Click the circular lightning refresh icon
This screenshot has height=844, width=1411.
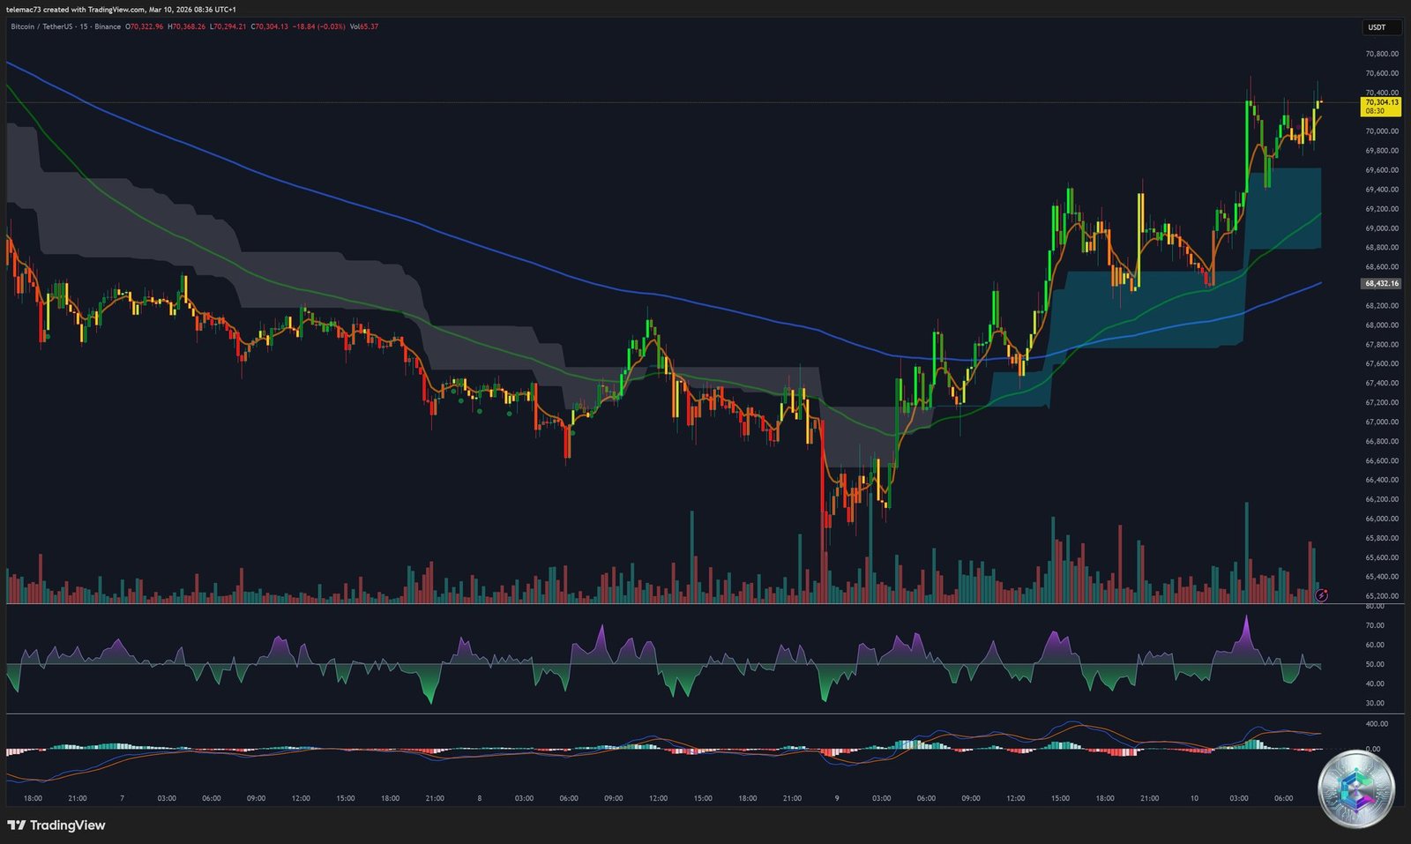(x=1320, y=595)
